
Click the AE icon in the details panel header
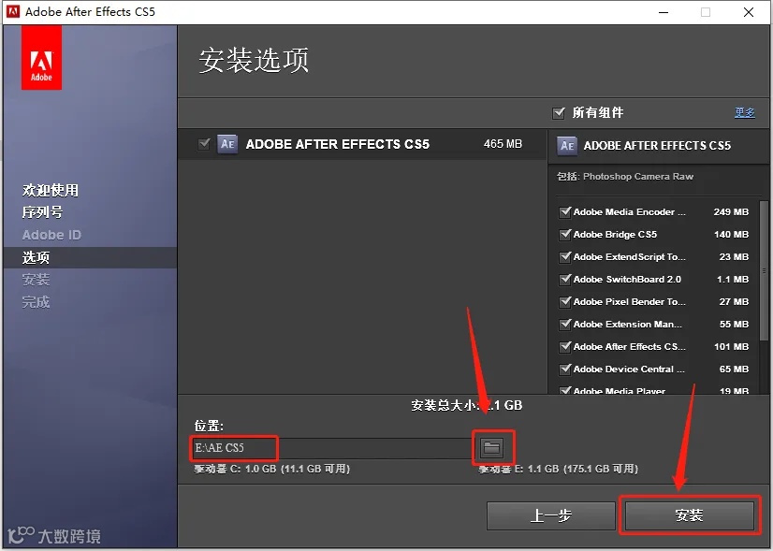(567, 146)
